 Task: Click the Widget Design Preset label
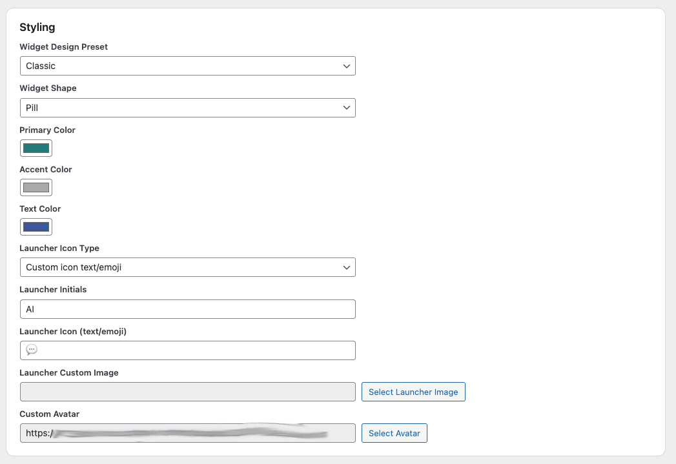point(64,46)
